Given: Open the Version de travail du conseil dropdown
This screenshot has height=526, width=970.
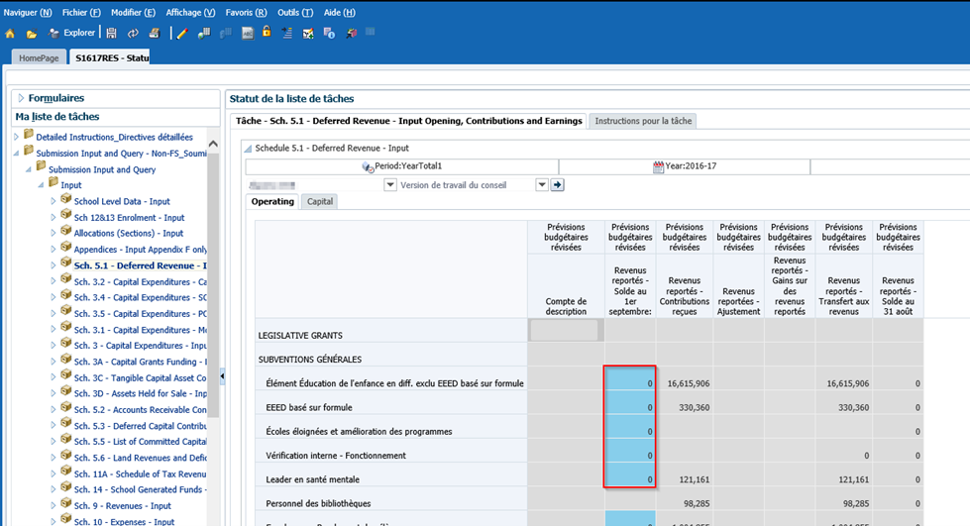Looking at the screenshot, I should (542, 184).
